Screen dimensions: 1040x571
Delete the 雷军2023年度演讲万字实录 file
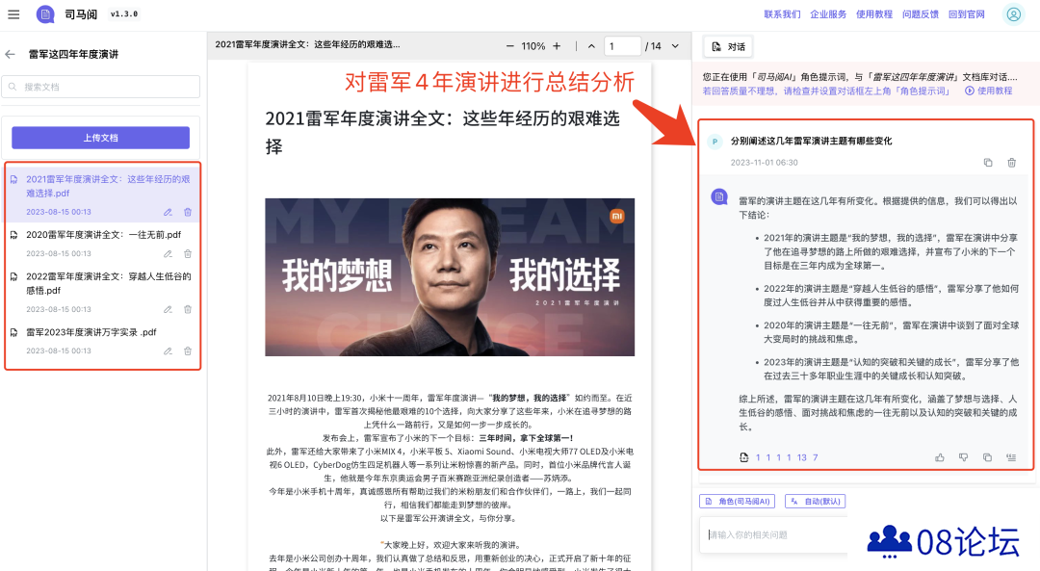pos(188,350)
